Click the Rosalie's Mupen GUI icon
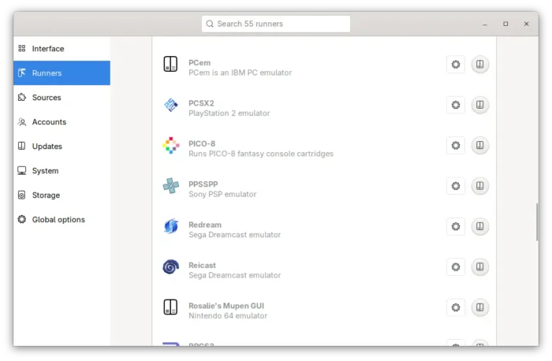This screenshot has height=361, width=552. point(170,307)
